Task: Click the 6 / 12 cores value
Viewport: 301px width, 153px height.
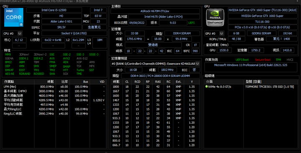Action: click(19, 40)
